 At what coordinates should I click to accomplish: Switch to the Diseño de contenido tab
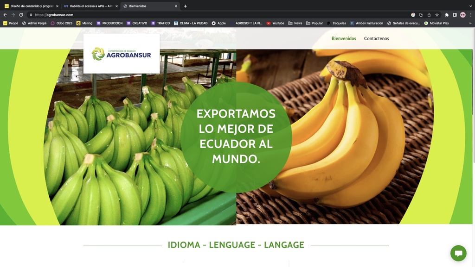coord(31,6)
